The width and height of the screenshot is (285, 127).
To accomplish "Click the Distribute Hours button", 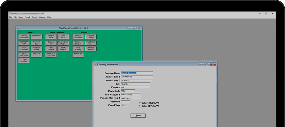I will click(x=51, y=37).
